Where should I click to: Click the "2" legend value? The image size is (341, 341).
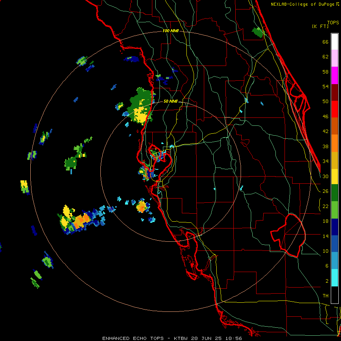point(327,281)
